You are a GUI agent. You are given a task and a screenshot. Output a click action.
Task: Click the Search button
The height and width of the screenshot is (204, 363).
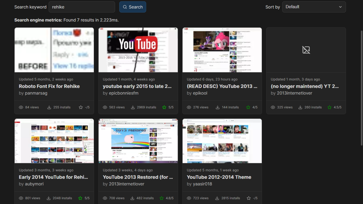point(133,7)
